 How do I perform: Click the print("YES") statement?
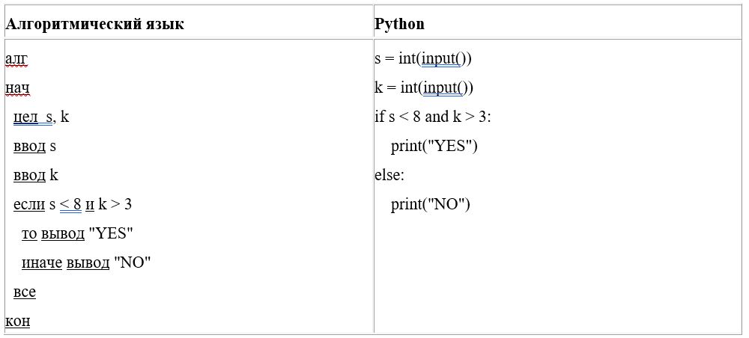[x=434, y=147]
